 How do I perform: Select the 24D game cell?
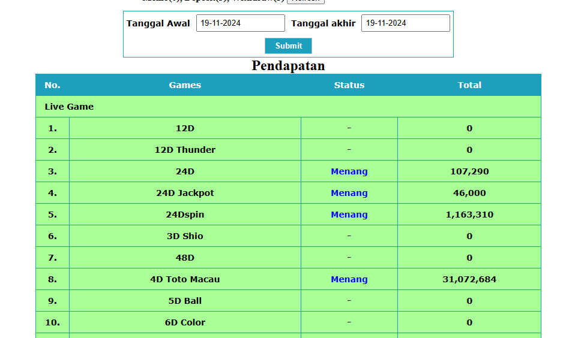(185, 171)
